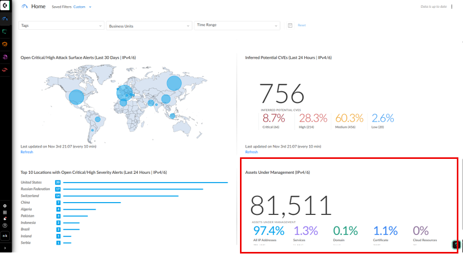Reset the dashboard filters
Screen dimensions: 463x254
pos(302,25)
